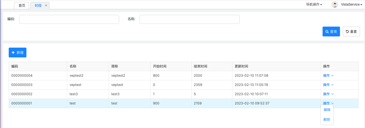
Task: Click the 更新时间 column header
Action: [x=241, y=66]
